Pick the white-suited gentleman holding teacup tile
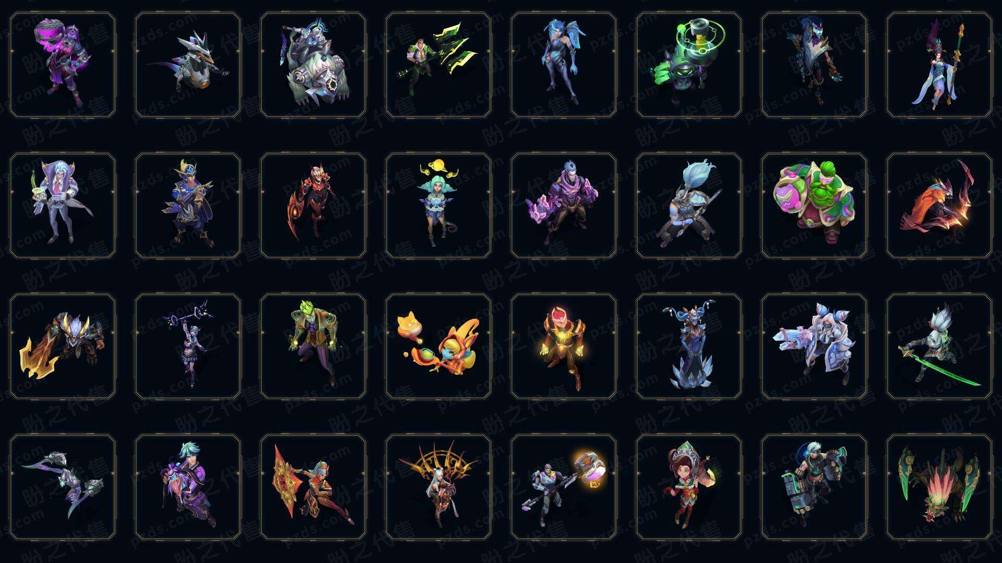This screenshot has height=563, width=1002. [63, 205]
